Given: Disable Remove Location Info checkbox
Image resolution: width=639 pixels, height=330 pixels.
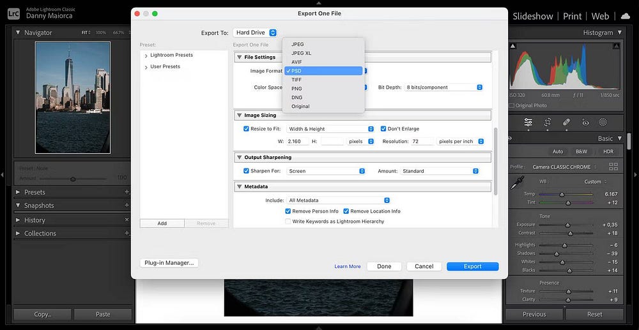Looking at the screenshot, I should coord(346,211).
